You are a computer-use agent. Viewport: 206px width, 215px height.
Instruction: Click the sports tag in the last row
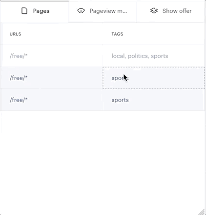point(120,100)
